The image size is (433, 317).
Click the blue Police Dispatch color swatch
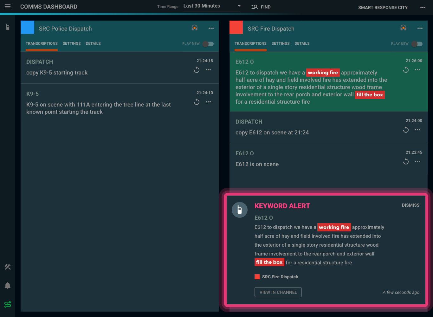point(27,27)
